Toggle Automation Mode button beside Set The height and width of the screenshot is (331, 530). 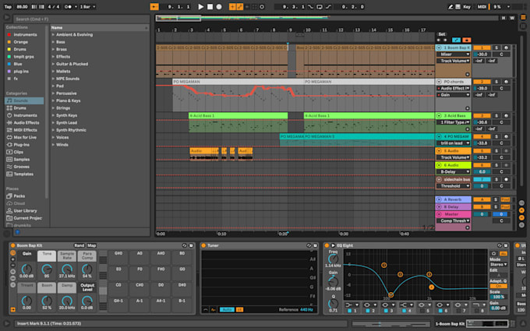[x=456, y=40]
